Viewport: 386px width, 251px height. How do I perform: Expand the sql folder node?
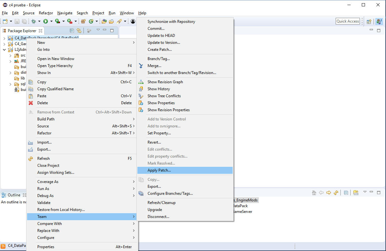point(11,84)
